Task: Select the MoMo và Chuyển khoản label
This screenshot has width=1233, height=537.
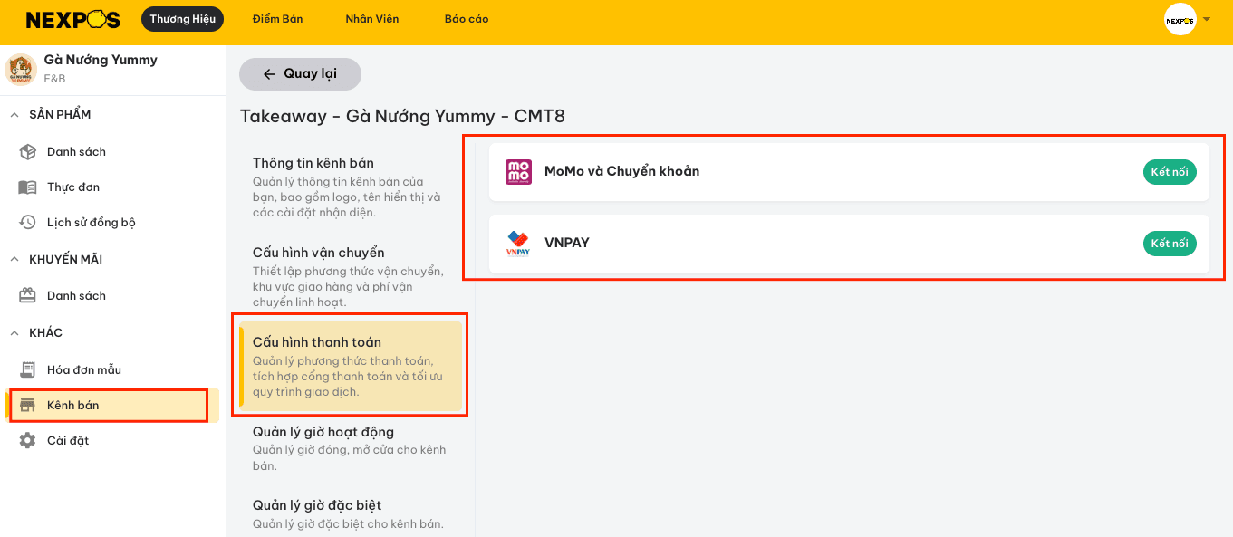Action: click(x=621, y=171)
